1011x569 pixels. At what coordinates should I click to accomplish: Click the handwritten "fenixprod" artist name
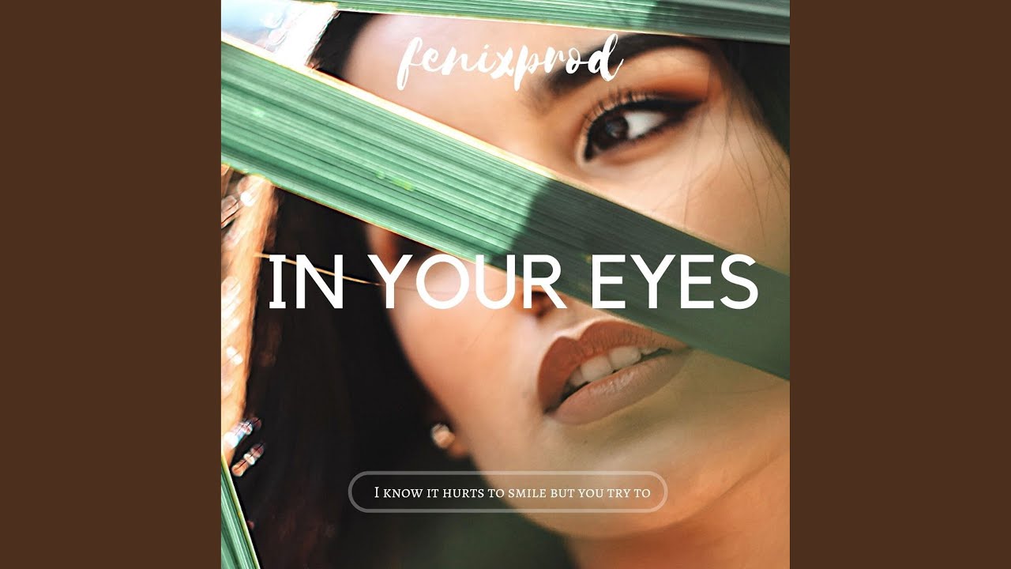(508, 59)
